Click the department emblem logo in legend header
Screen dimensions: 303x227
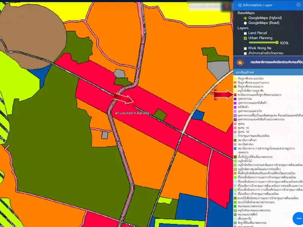click(240, 62)
